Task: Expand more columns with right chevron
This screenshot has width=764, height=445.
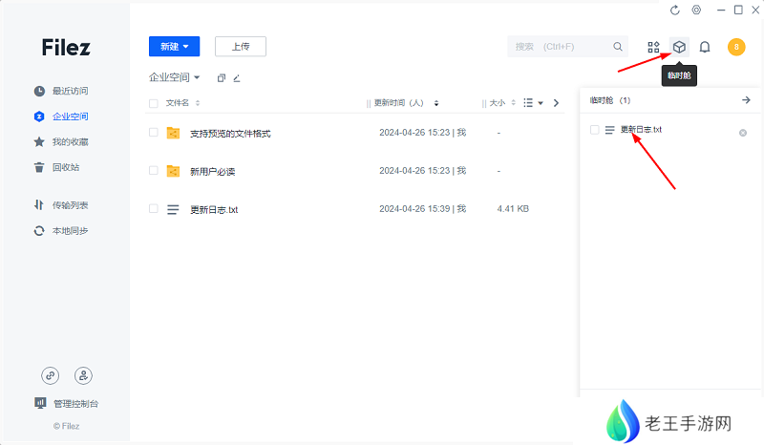Action: pos(556,103)
